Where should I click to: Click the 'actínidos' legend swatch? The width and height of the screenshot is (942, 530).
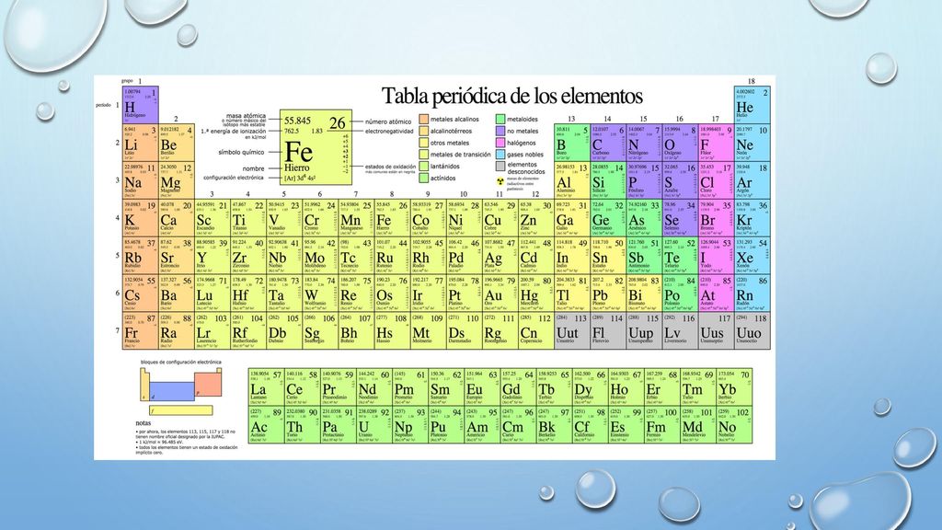click(423, 179)
